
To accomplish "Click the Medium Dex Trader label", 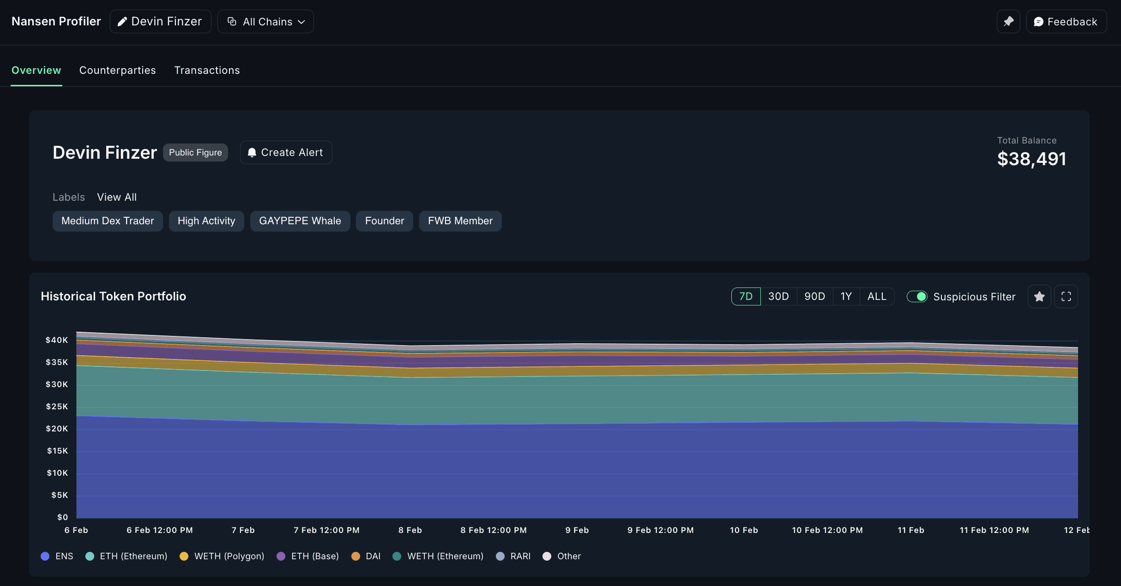I will [x=108, y=221].
